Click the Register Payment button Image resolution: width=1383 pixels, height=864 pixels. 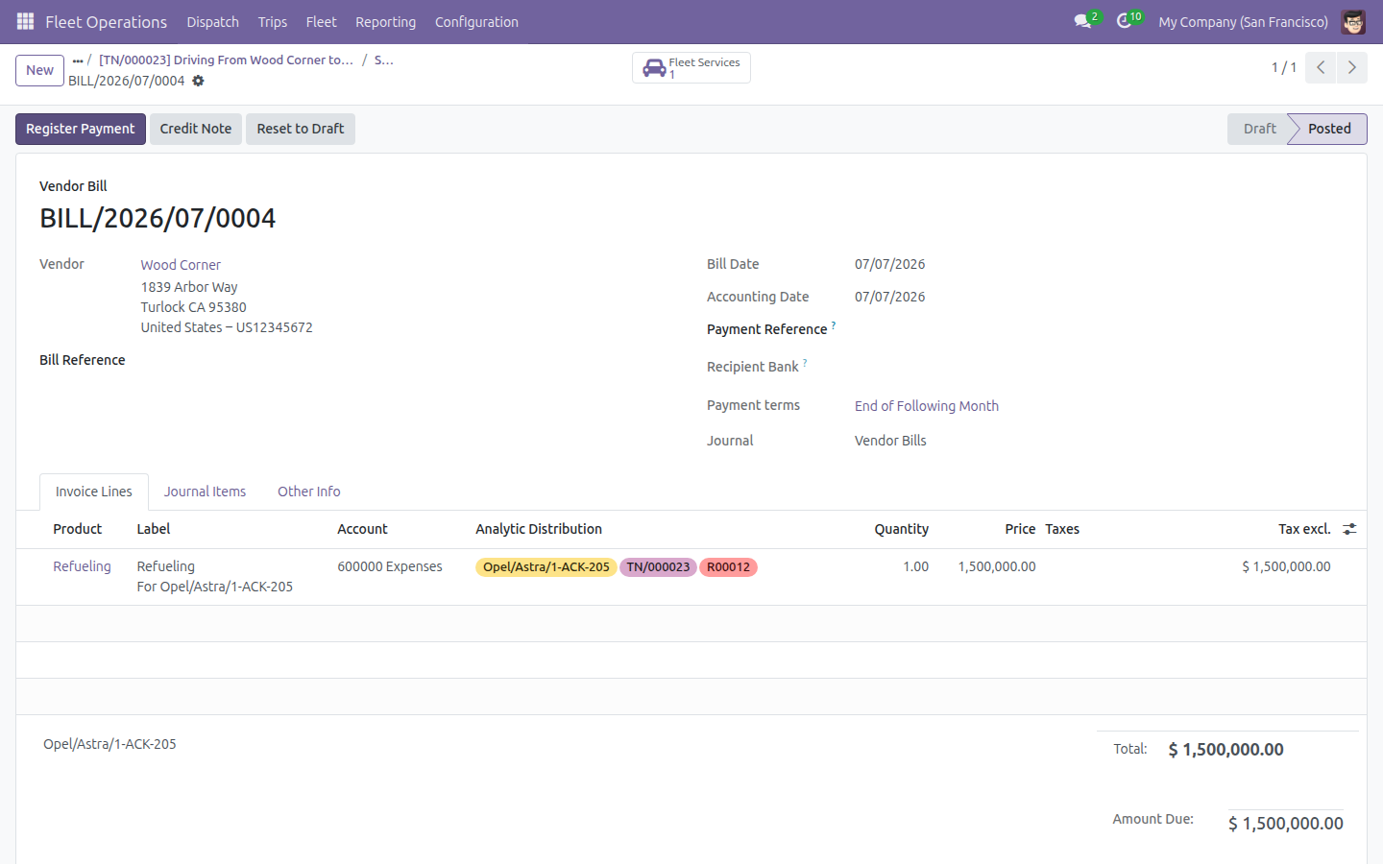[x=81, y=129]
